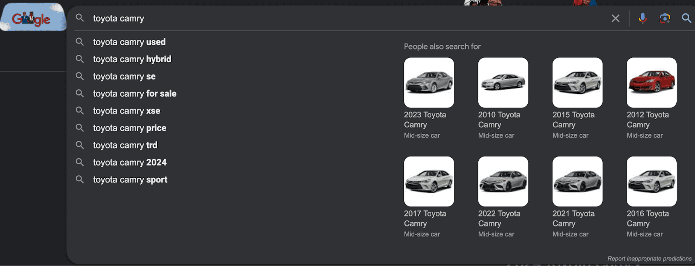
Task: Click the 2023 Toyota Camry title
Action: click(x=425, y=120)
